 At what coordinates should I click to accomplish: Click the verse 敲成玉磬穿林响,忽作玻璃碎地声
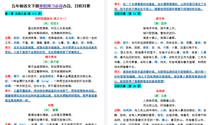pos(50,71)
